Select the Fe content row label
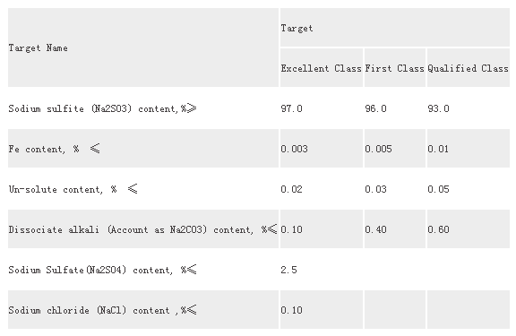516x336 pixels. pyautogui.click(x=143, y=149)
